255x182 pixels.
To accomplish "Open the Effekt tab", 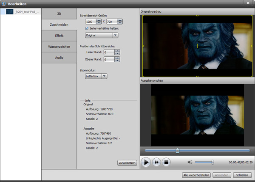I will 59,36.
